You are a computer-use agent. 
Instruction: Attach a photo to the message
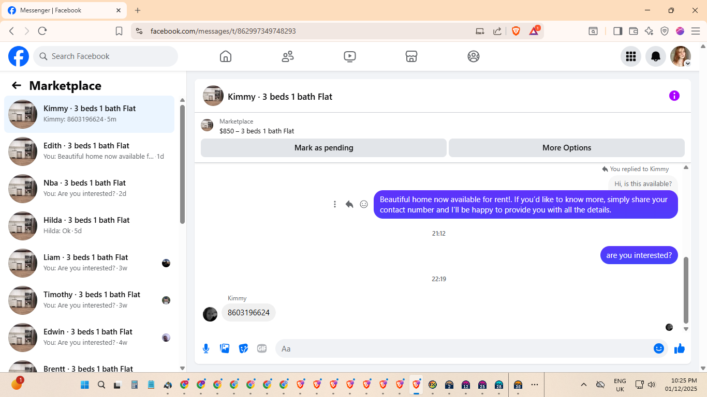225,348
